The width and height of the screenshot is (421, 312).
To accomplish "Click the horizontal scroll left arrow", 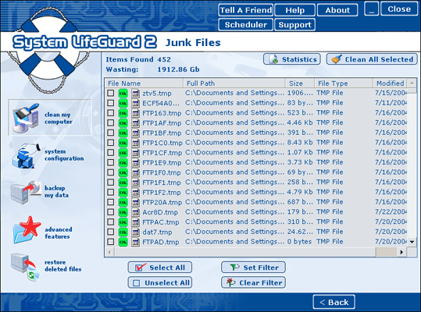I will (x=109, y=252).
